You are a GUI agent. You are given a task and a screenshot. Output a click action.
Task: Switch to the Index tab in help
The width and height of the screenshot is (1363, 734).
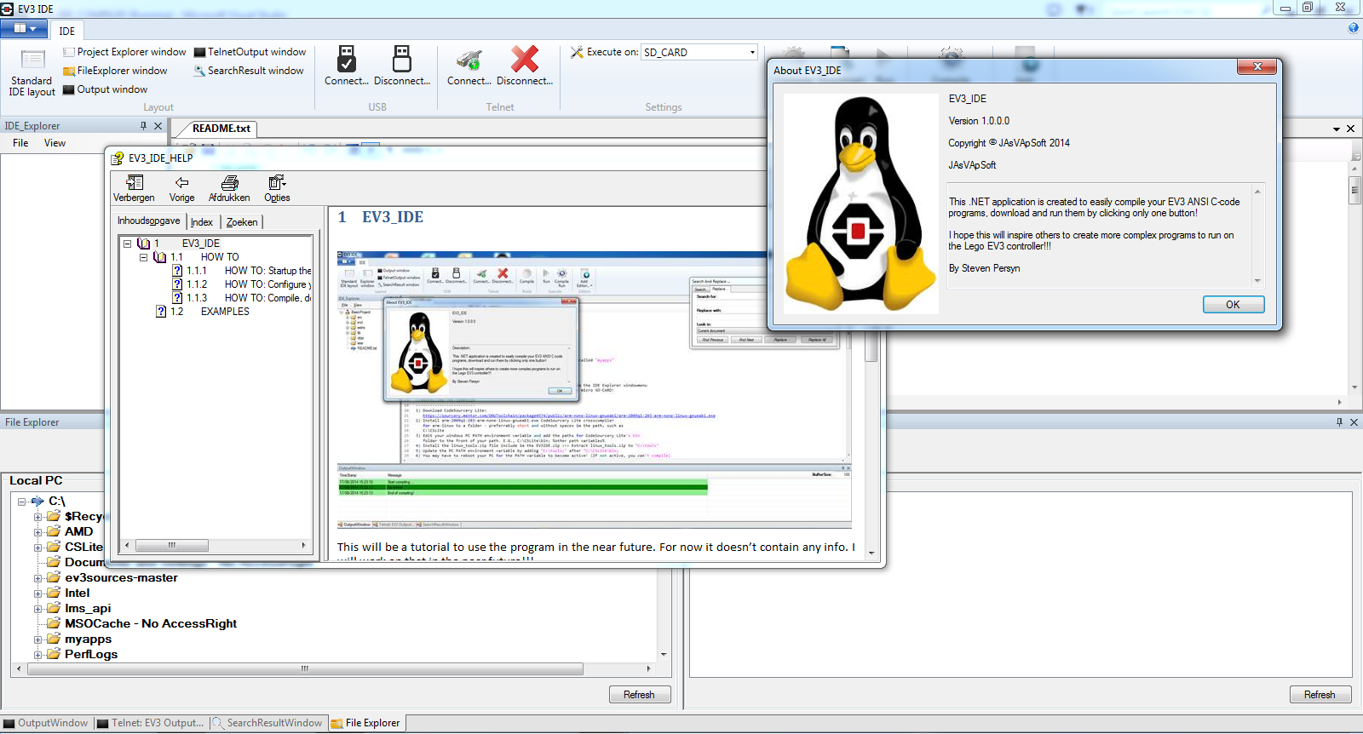click(x=202, y=222)
